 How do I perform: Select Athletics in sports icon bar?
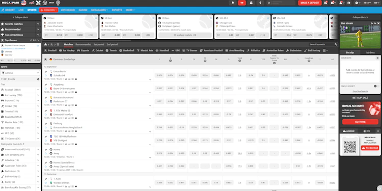point(253,50)
